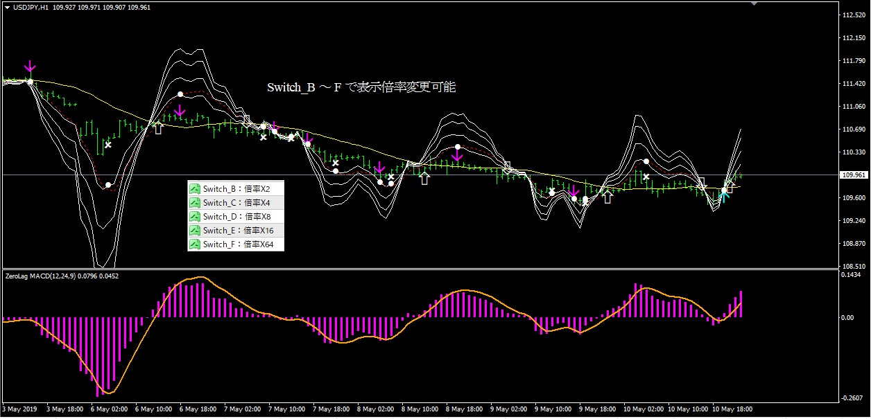The width and height of the screenshot is (871, 419).
Task: Click the Japanese Switch_B ～ F annotation text
Action: (x=361, y=88)
